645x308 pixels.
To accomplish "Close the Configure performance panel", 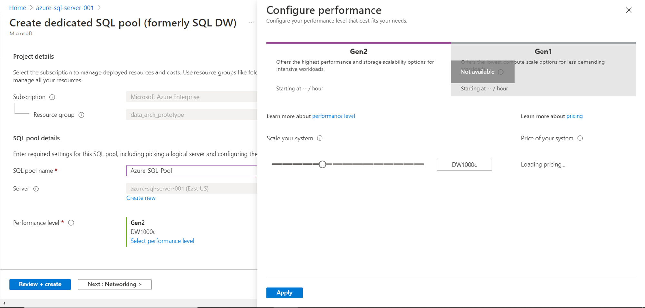I will click(628, 10).
